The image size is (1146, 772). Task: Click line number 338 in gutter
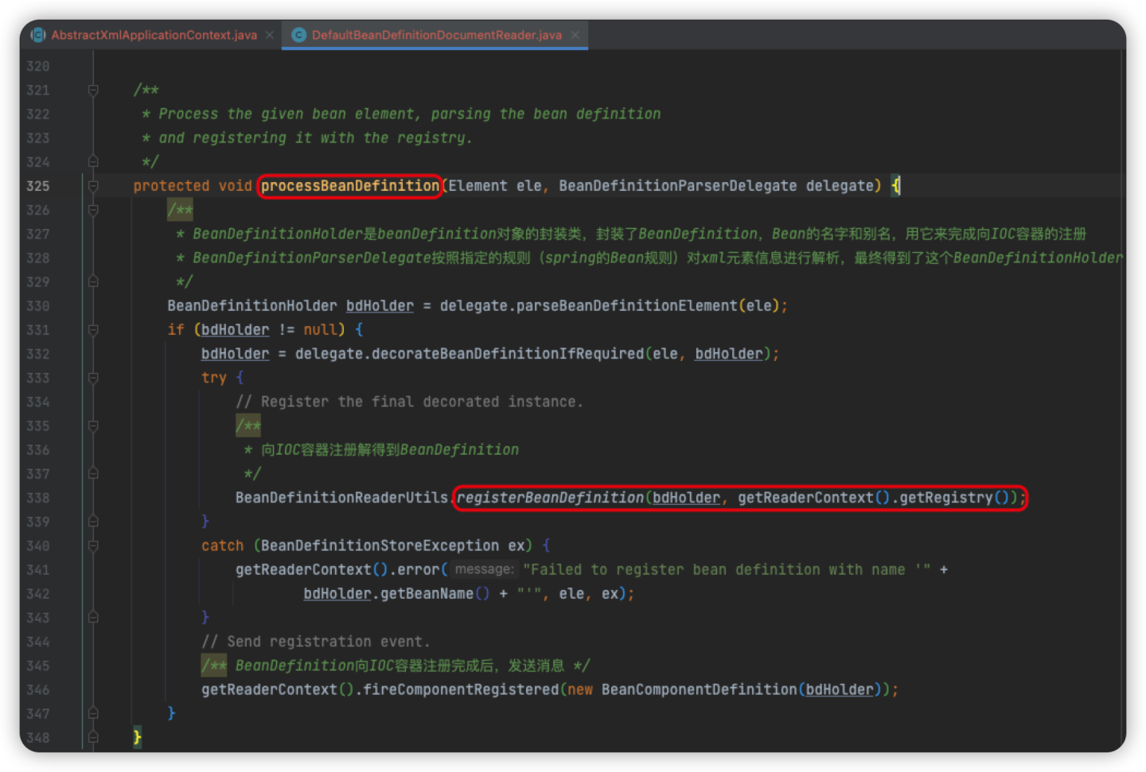[x=38, y=498]
